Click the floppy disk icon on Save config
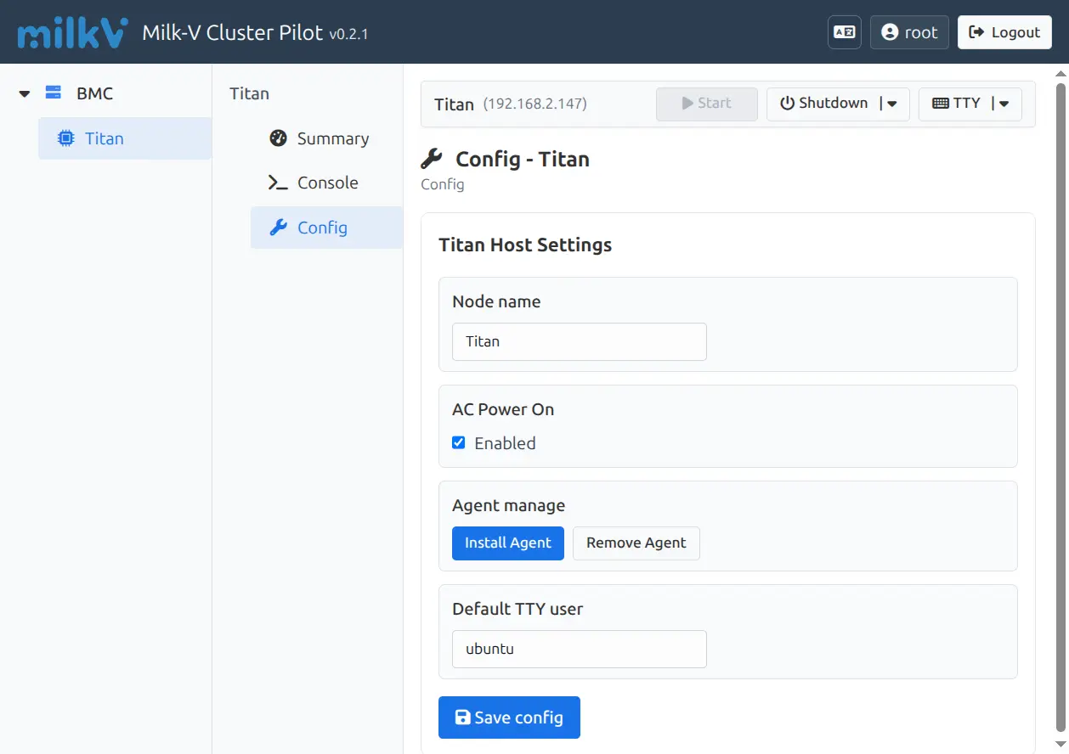This screenshot has width=1069, height=754. (462, 717)
